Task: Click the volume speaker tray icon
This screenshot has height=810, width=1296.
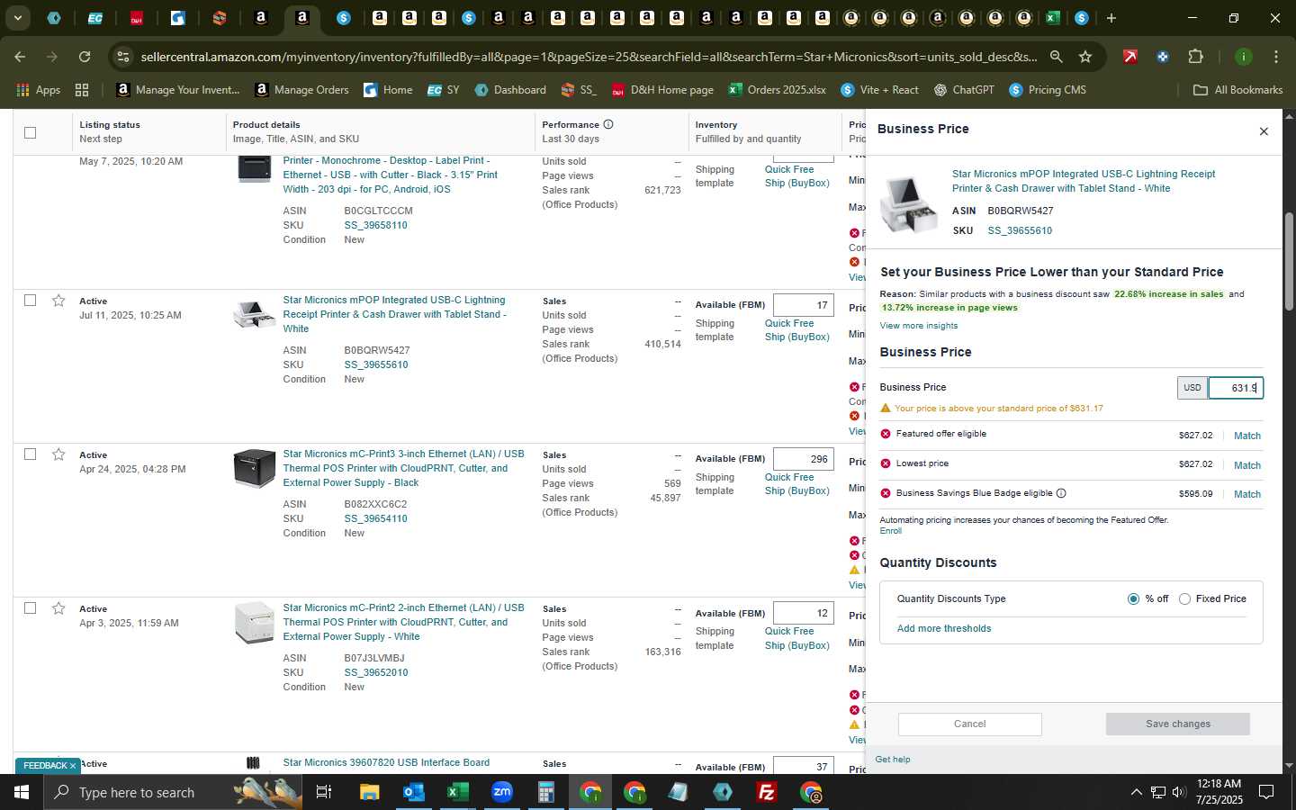Action: [x=1179, y=792]
